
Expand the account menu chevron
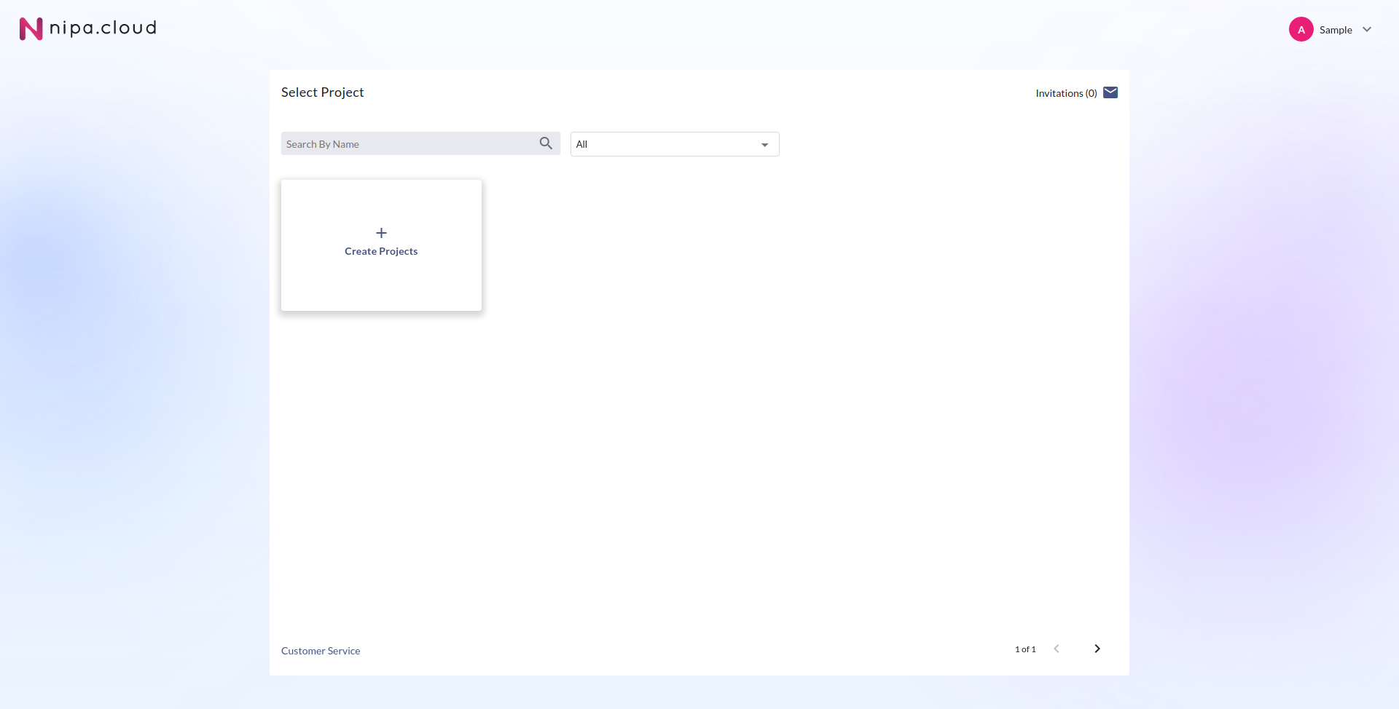coord(1367,30)
